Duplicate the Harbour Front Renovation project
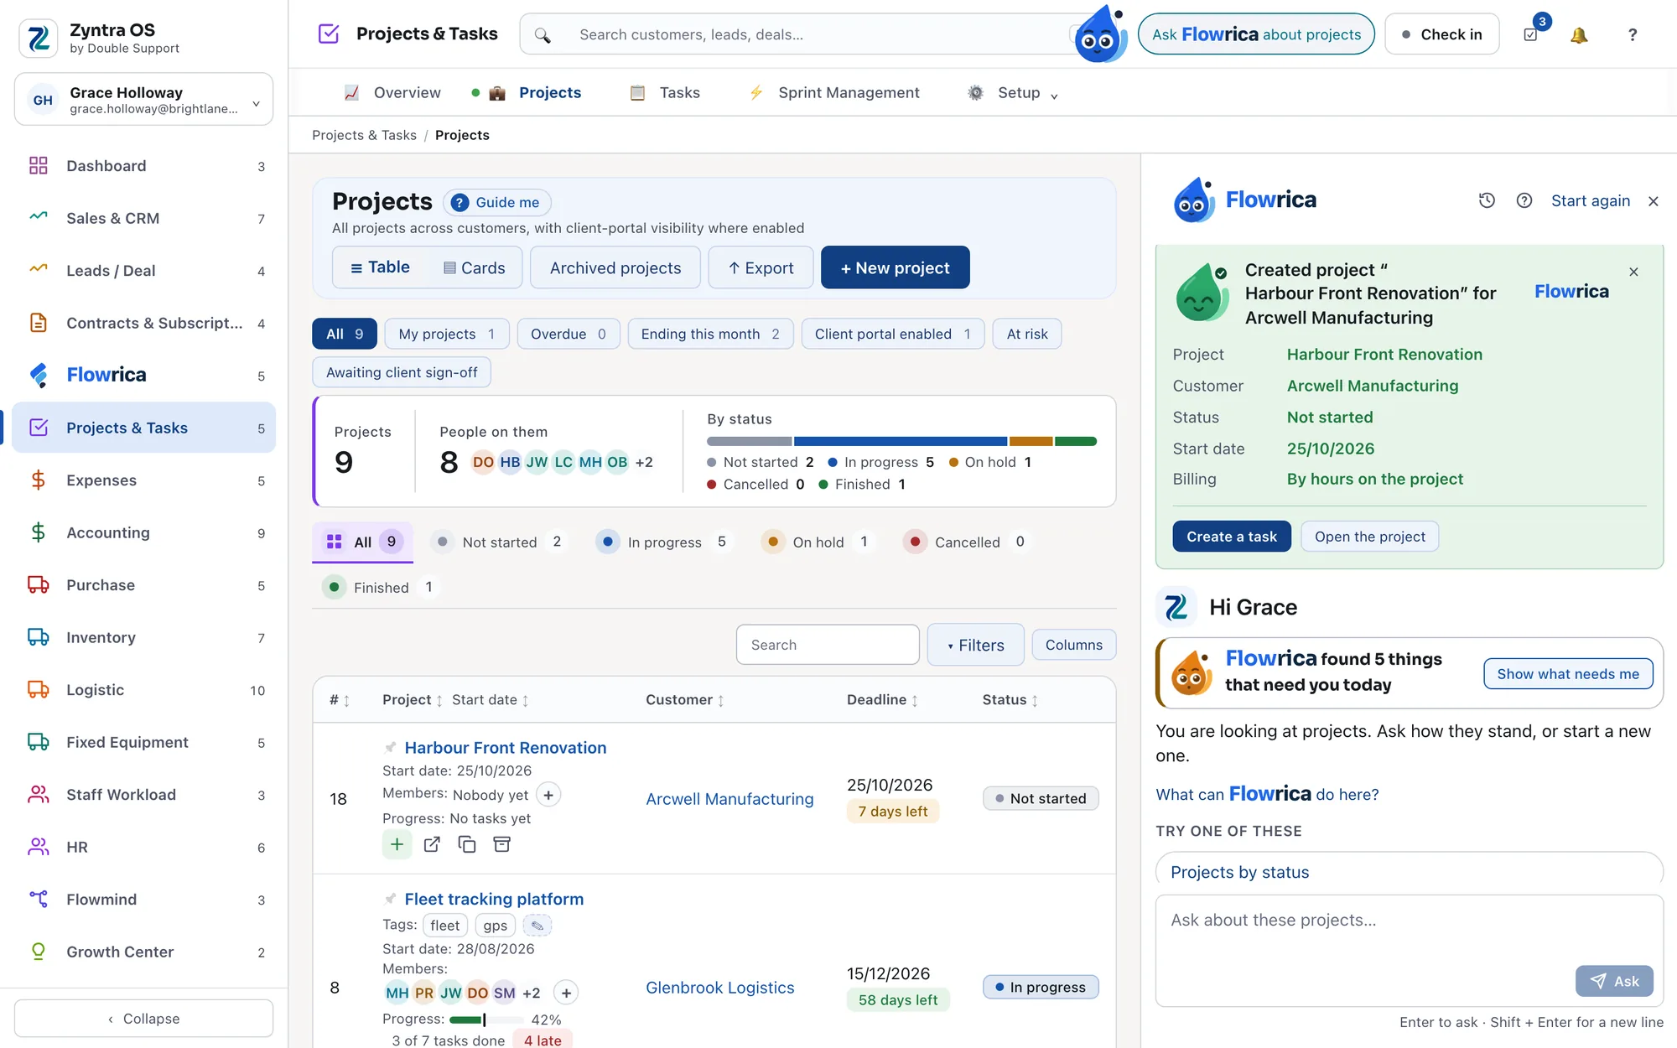Viewport: 1677px width, 1048px height. pos(467,844)
